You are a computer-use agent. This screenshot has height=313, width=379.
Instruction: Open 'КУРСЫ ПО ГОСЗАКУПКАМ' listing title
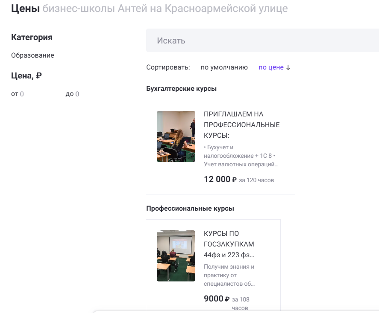pyautogui.click(x=229, y=239)
